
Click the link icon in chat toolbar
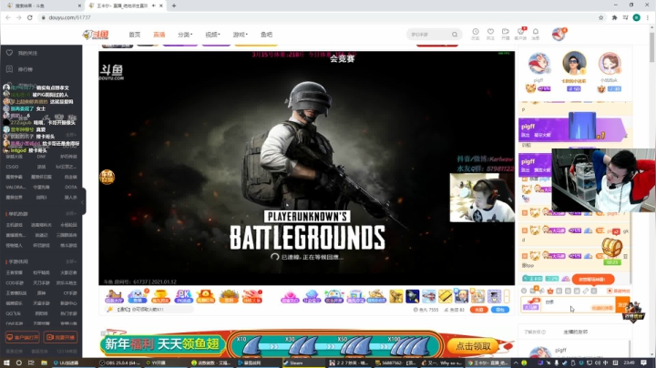pos(585,291)
